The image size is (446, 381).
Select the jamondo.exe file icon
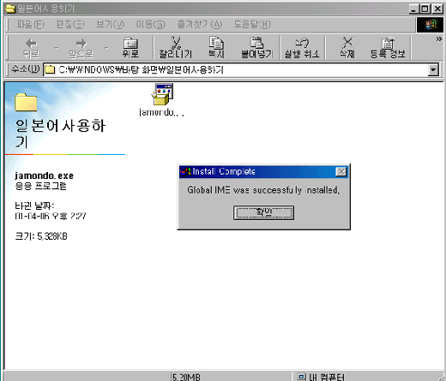click(162, 94)
